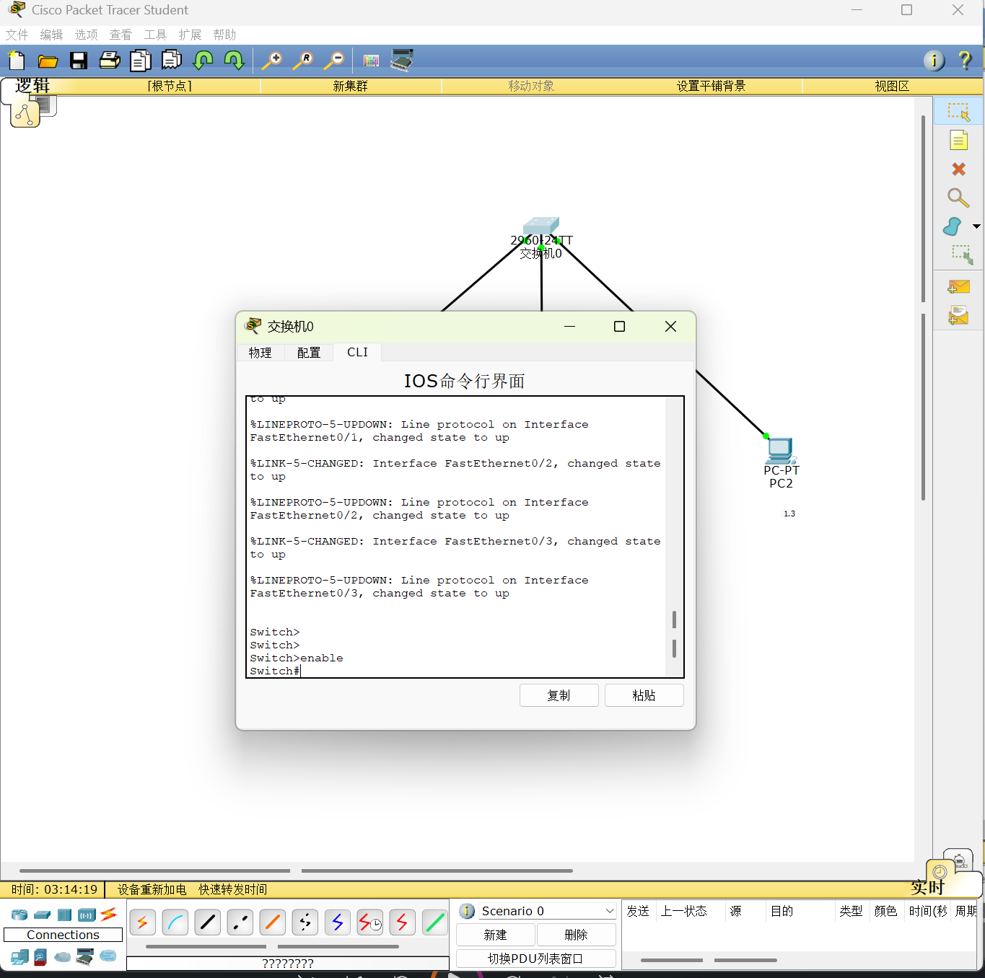The image size is (985, 978).
Task: Choose the Security devices category
Action: point(40,957)
